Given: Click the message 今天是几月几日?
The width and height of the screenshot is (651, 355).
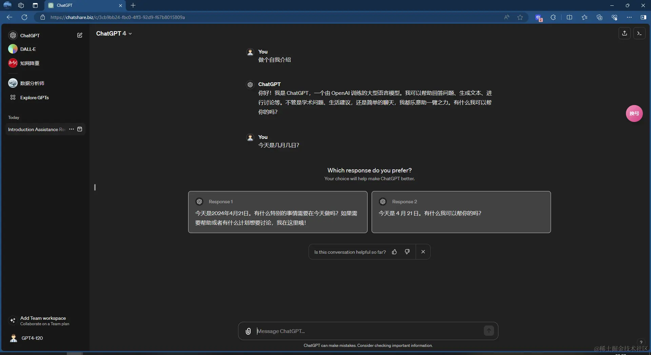Looking at the screenshot, I should [279, 145].
